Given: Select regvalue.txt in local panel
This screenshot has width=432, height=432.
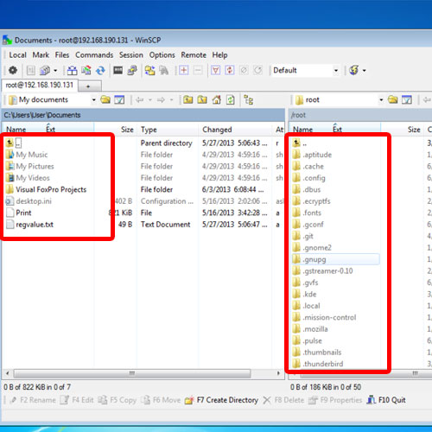Looking at the screenshot, I should tap(29, 225).
